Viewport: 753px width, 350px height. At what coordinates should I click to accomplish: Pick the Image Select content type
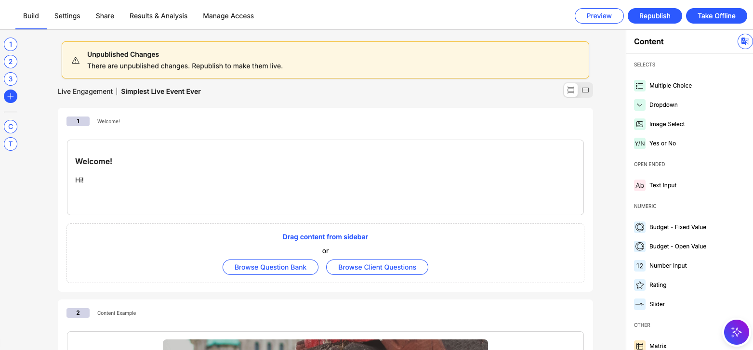[x=667, y=124]
